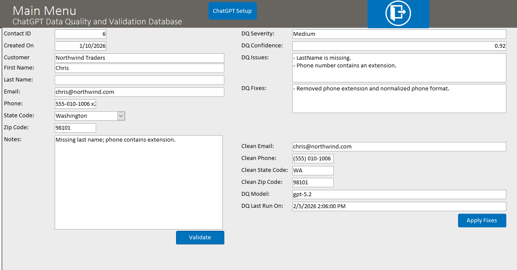
Task: Click inside the DQ Issues box
Action: pos(399,68)
